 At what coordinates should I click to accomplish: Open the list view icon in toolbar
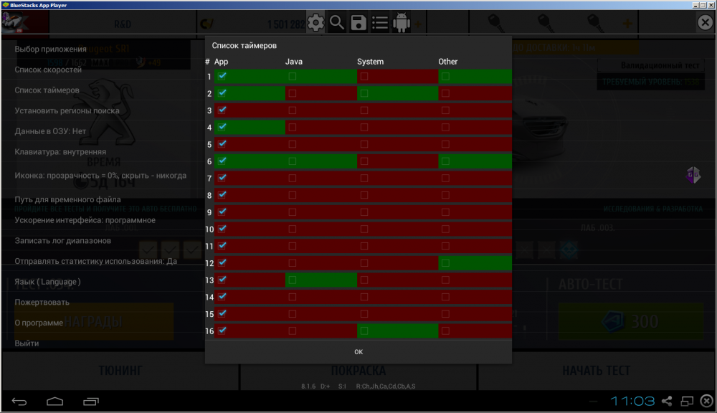(380, 23)
